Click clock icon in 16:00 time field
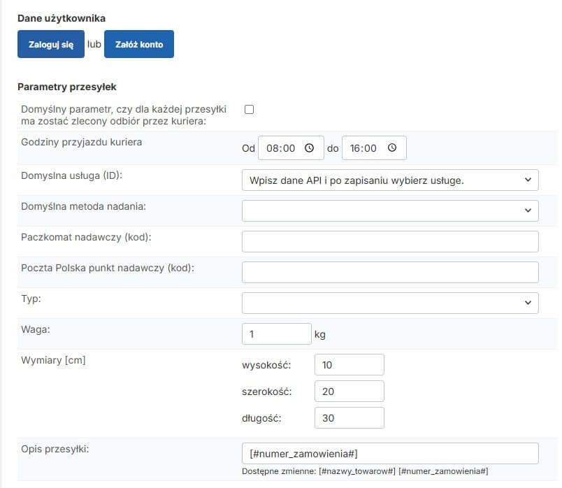Viewport: 562px width, 488px height. 391,148
